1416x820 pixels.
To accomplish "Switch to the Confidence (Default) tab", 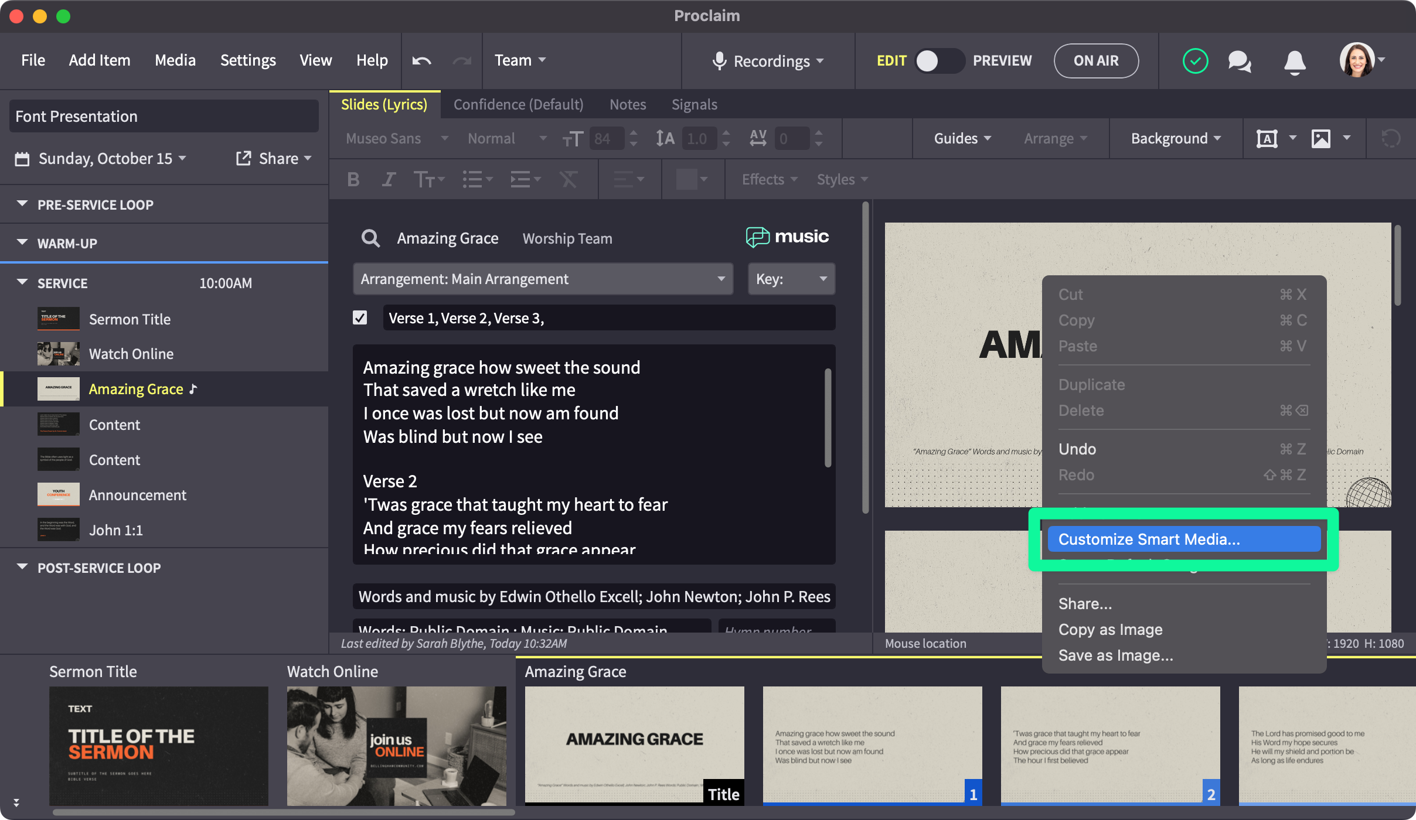I will [x=518, y=104].
